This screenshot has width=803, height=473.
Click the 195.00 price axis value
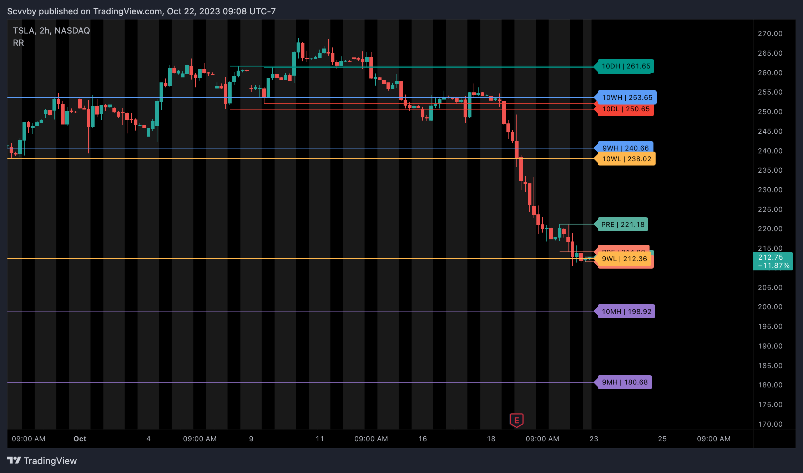pos(770,326)
